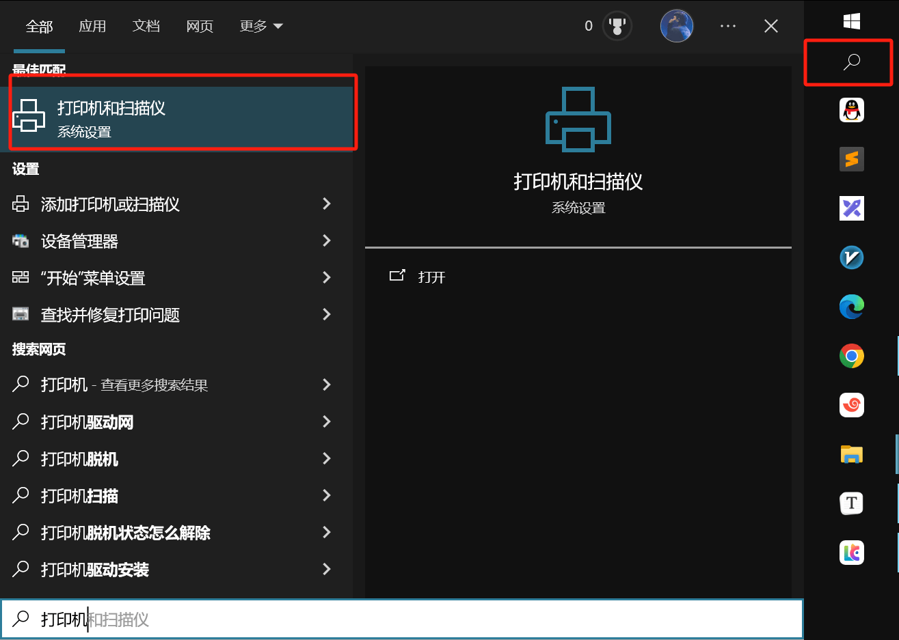Expand the arrow for 打印机扫描

point(327,495)
